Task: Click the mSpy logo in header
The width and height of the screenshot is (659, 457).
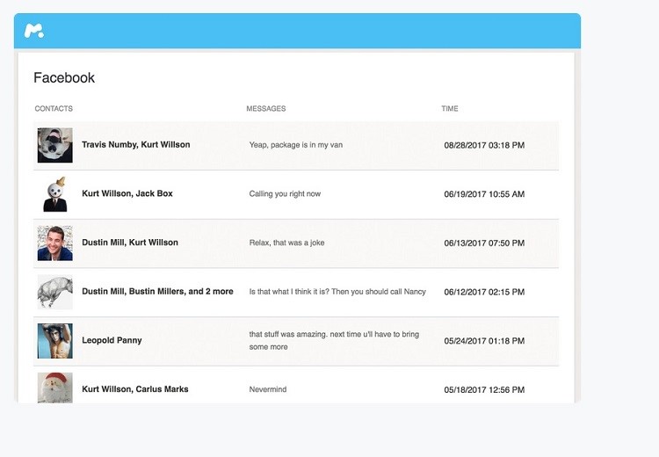Action: pos(34,31)
